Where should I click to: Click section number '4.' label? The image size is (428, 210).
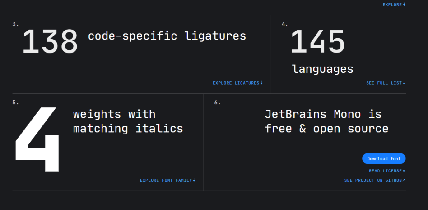tap(285, 24)
